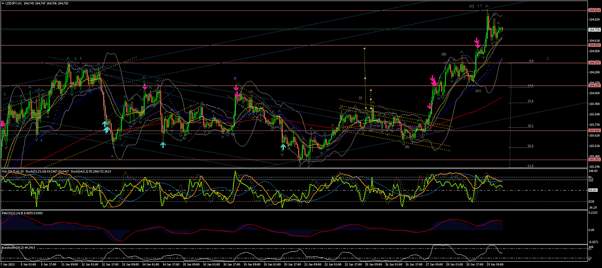Click the pink down arrow below wave label B

236,88
